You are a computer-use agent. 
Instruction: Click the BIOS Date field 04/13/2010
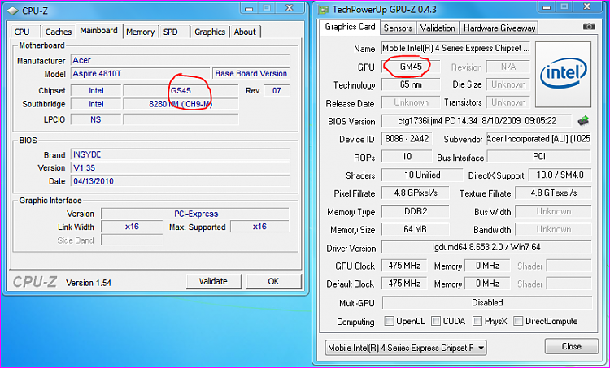tap(180, 180)
